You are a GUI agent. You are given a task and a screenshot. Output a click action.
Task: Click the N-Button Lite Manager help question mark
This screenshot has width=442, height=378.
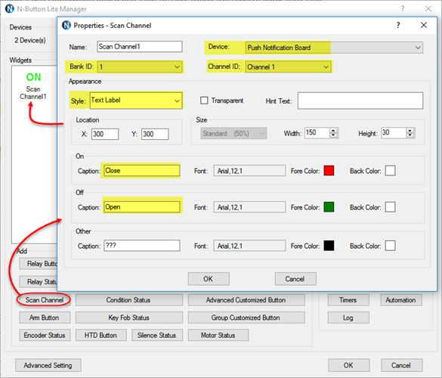[403, 9]
